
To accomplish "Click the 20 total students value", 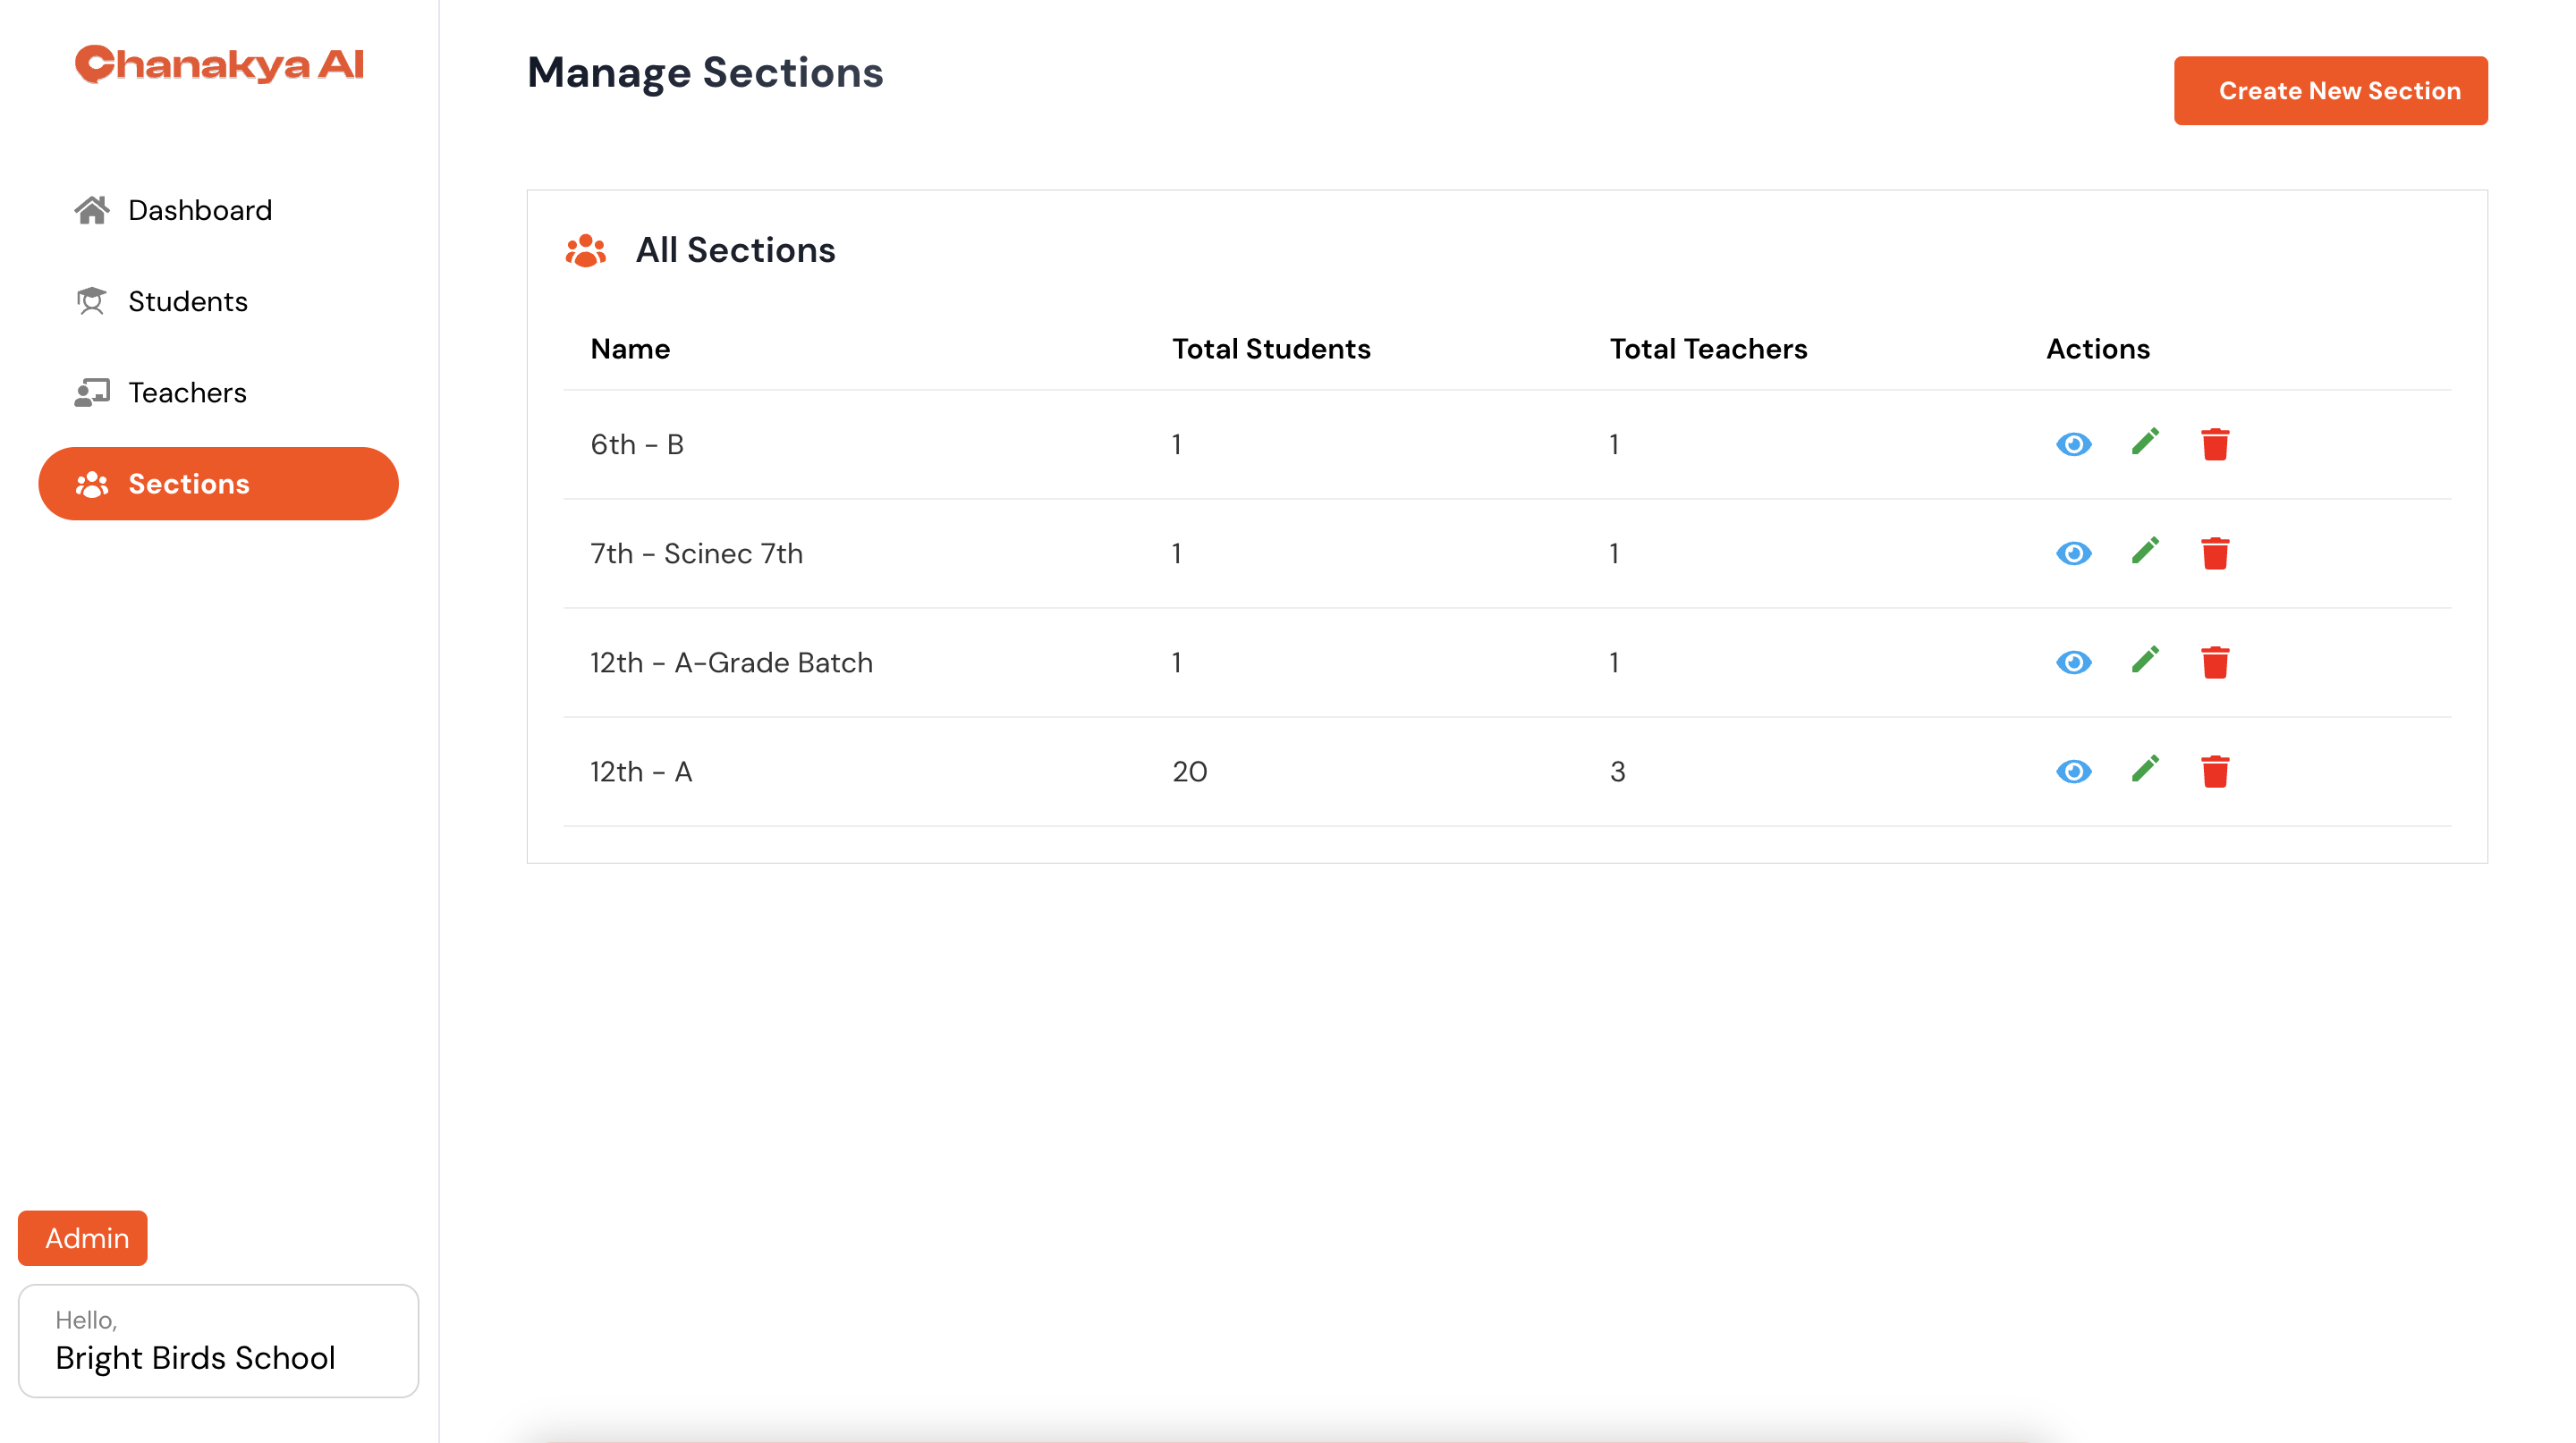I will pos(1189,771).
